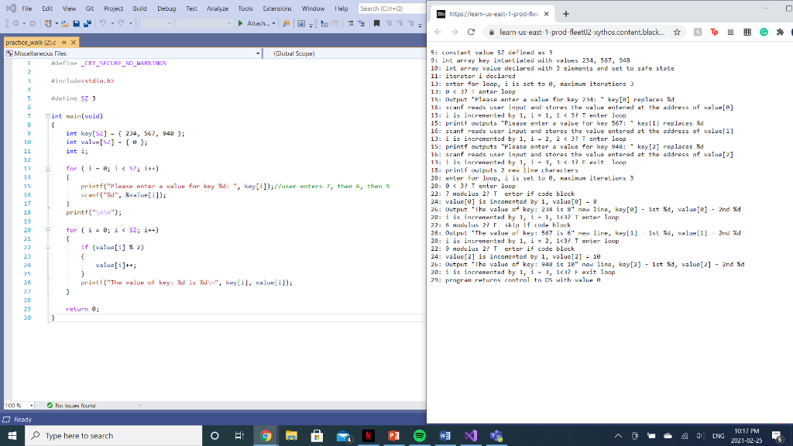
Task: Click the Undo icon in the toolbar
Action: (102, 24)
